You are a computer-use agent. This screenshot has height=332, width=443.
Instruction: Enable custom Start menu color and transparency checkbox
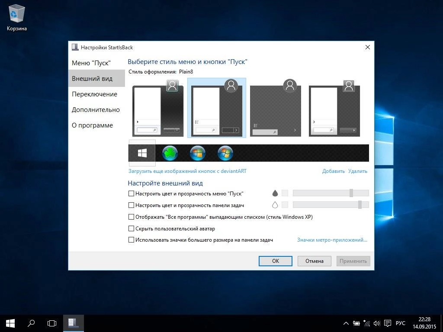pyautogui.click(x=131, y=193)
